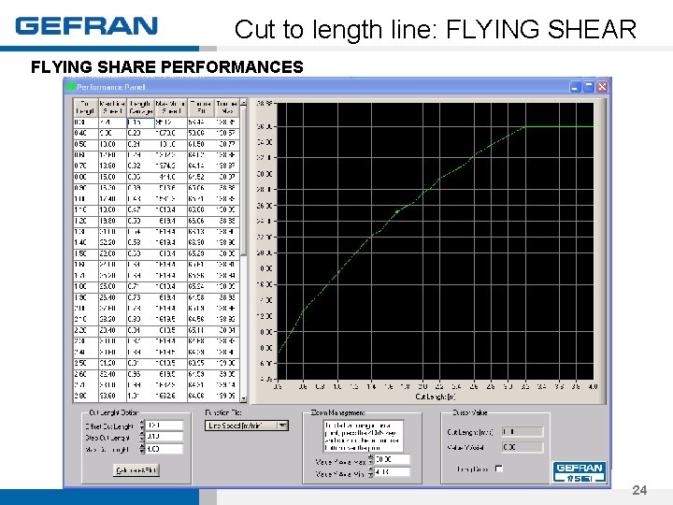Click the Offset Cut Length stepper arrows
The height and width of the screenshot is (505, 673).
coord(142,426)
